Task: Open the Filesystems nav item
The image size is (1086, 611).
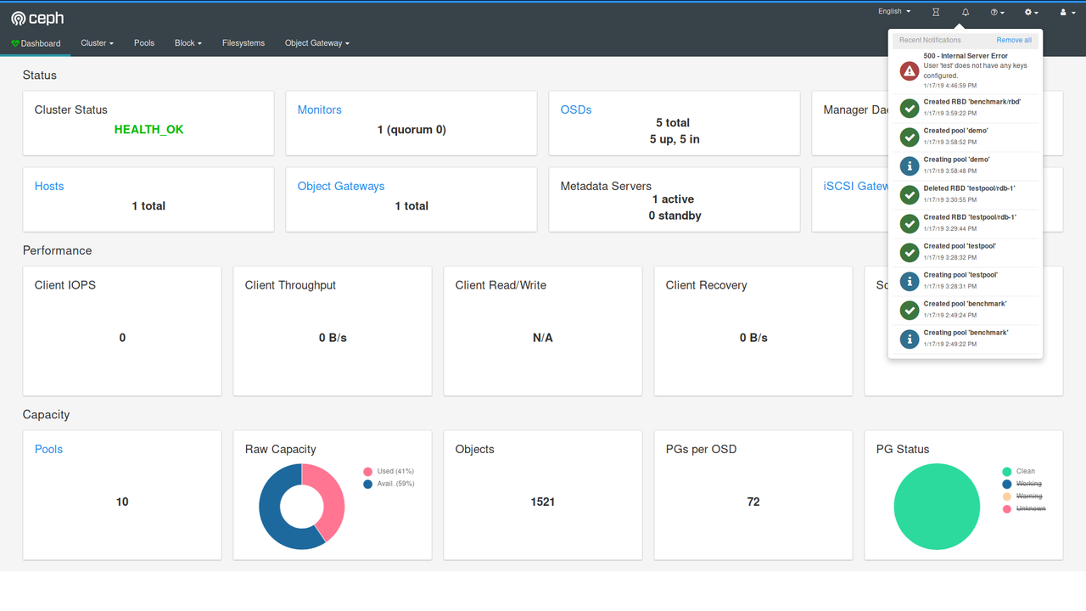Action: [244, 43]
